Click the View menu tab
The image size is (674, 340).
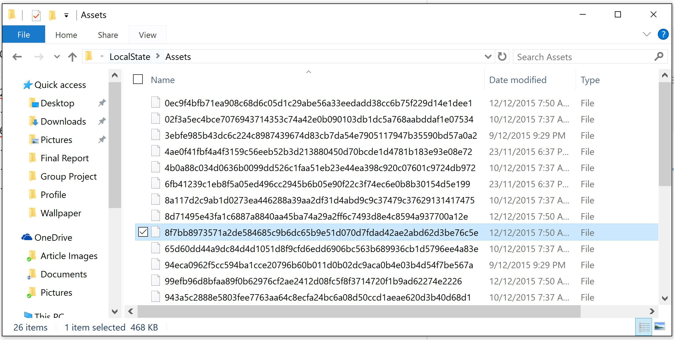(x=147, y=34)
